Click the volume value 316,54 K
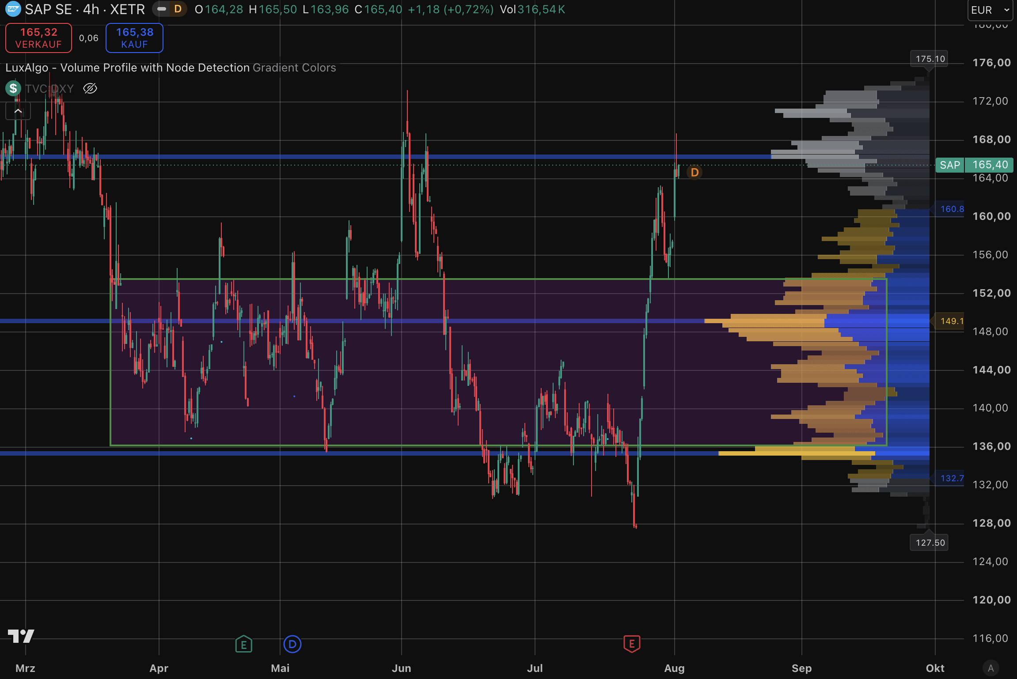 pyautogui.click(x=541, y=9)
